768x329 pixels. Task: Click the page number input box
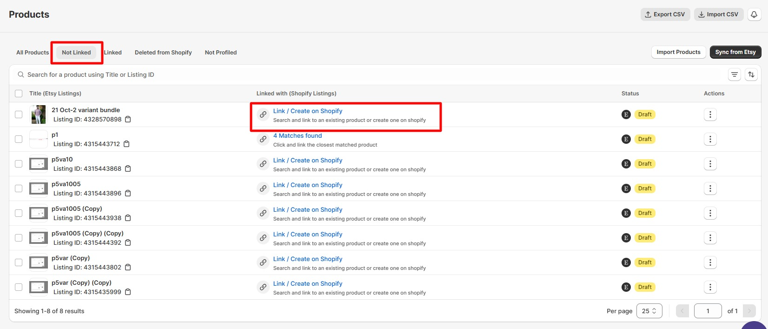[x=708, y=311]
